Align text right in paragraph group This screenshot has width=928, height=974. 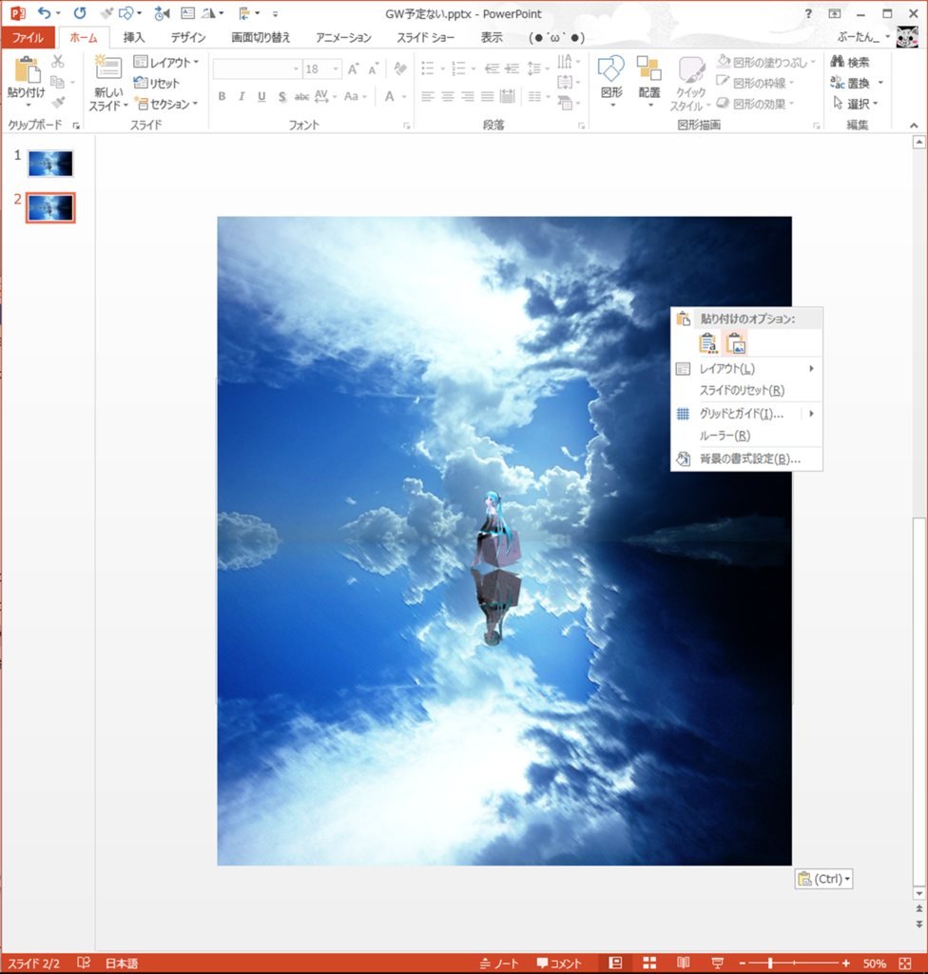tap(467, 96)
